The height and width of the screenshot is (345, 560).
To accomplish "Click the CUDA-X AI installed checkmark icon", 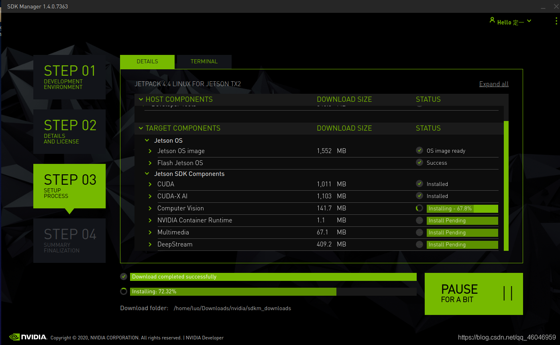I will (x=419, y=196).
